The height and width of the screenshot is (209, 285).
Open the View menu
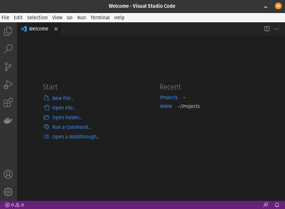(57, 18)
